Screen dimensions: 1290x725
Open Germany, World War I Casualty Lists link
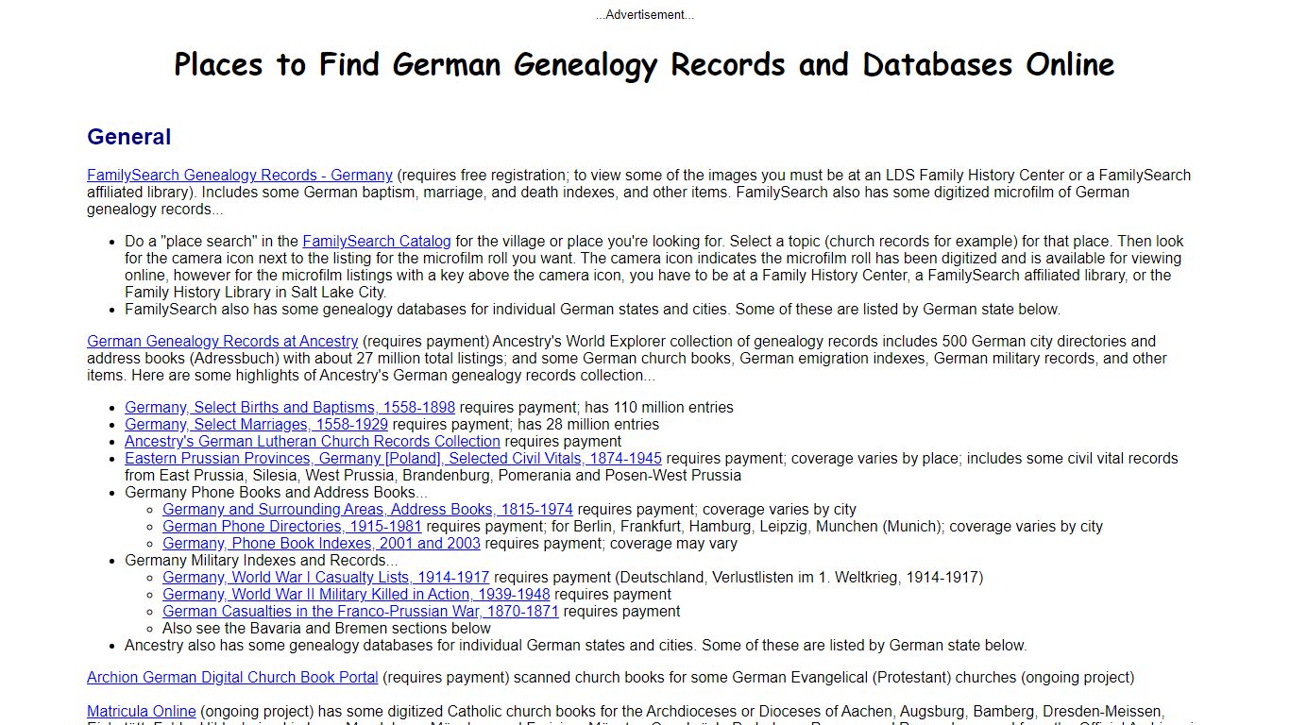[326, 578]
